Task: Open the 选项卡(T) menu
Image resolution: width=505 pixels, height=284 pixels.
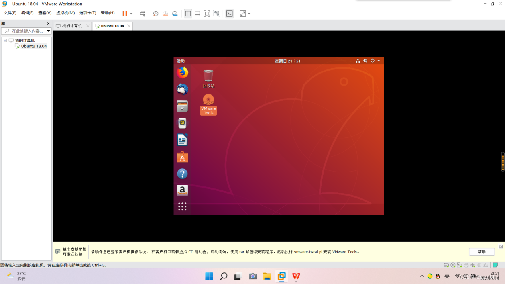Action: tap(88, 13)
